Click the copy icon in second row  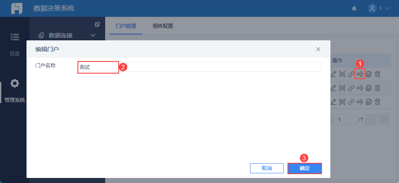(369, 88)
